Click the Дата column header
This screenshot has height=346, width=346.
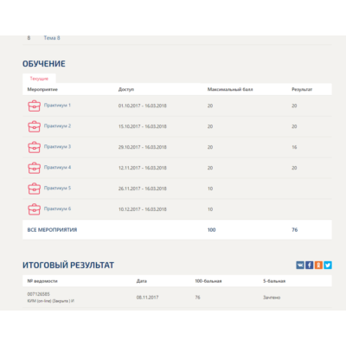[x=142, y=281]
